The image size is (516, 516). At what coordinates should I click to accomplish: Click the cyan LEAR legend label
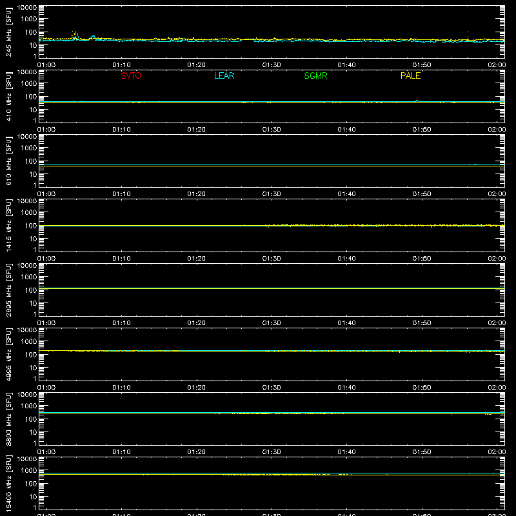click(x=224, y=75)
